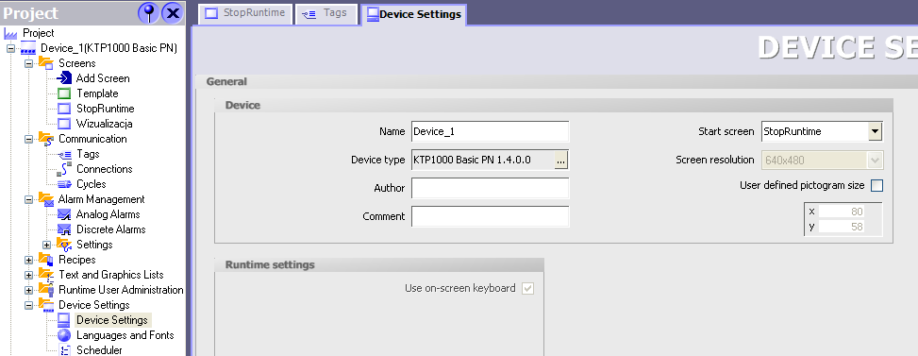
Task: Collapse the Device_1 tree node
Action: (x=10, y=48)
